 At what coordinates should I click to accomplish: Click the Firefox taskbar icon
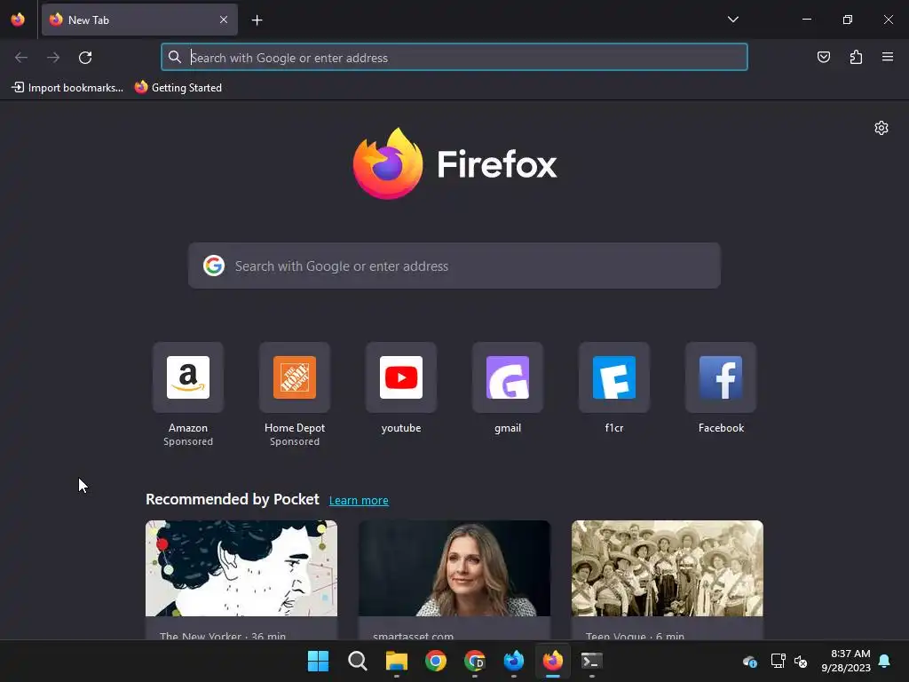552,661
